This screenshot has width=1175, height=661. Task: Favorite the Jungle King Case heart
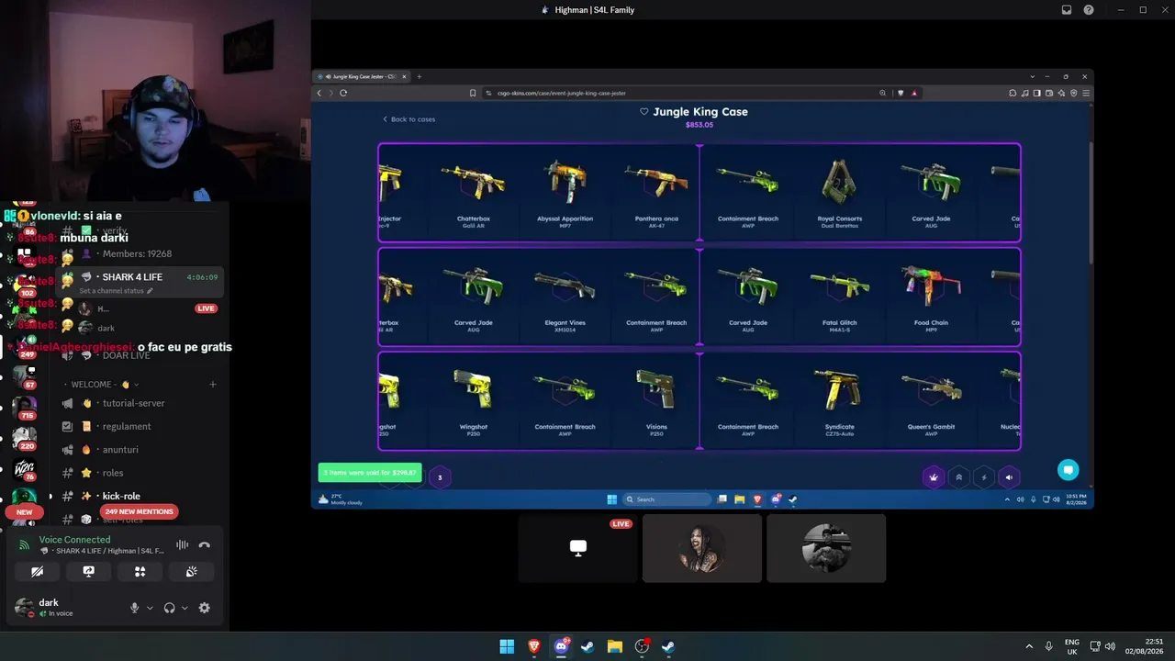pos(644,112)
